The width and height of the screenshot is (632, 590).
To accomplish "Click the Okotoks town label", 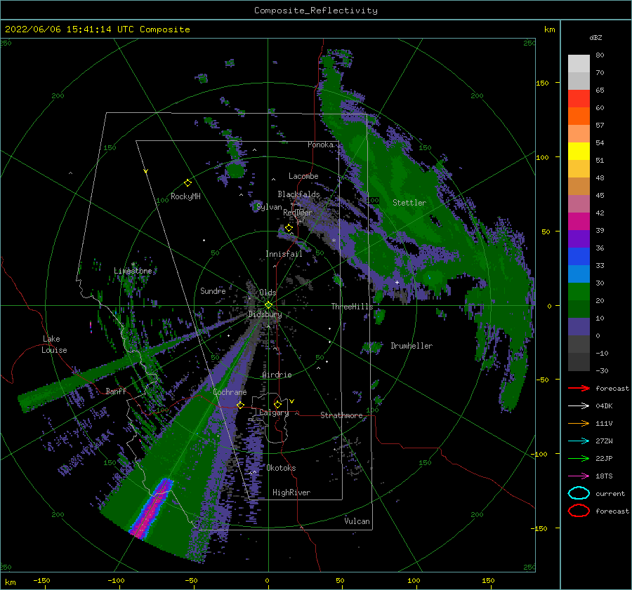I will 282,468.
